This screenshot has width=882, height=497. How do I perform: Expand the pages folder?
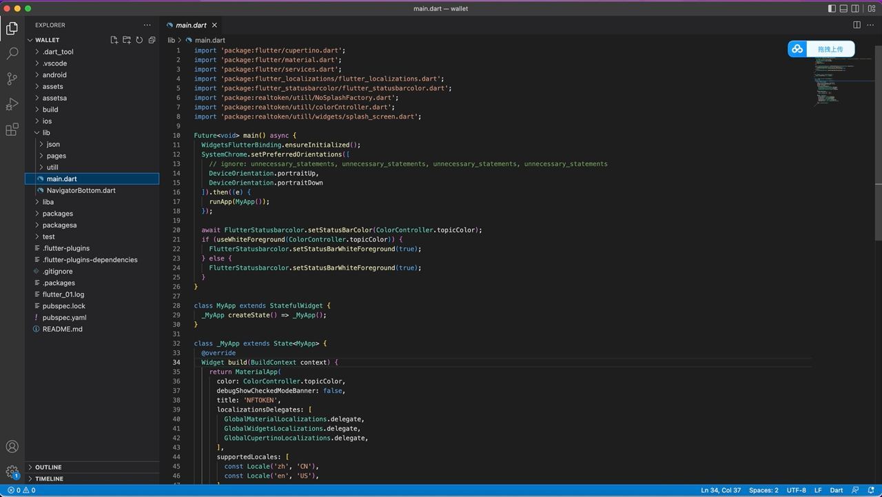pyautogui.click(x=92, y=156)
